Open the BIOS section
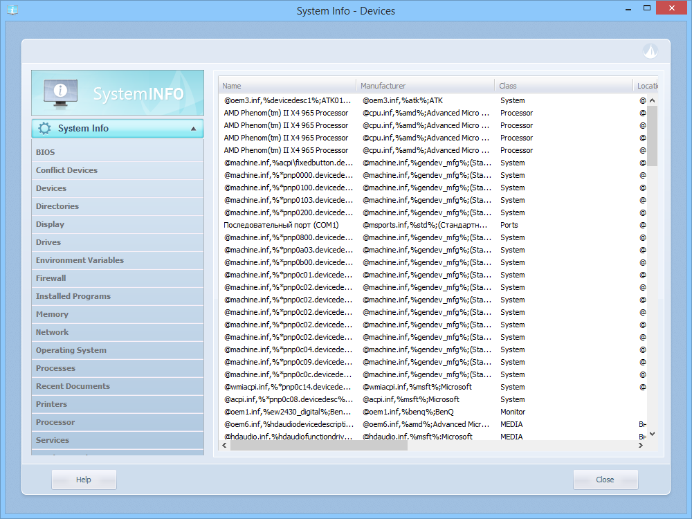Screen dimensions: 692x519 click(x=118, y=152)
